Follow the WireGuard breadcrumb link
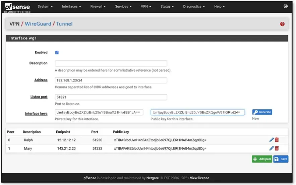The image size is (296, 185). [38, 24]
